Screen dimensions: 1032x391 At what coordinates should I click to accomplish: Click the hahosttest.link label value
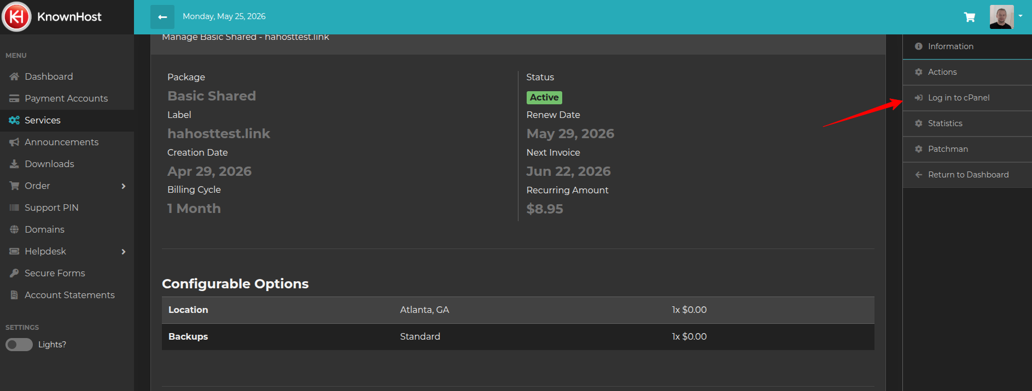219,134
